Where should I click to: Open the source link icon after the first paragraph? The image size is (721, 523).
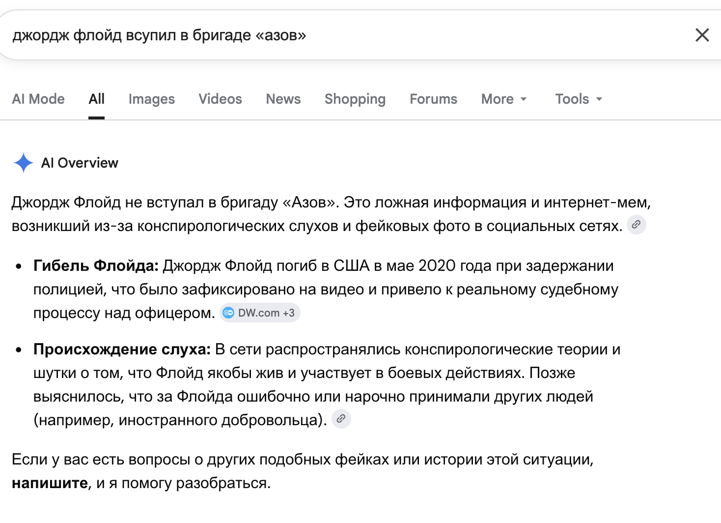pyautogui.click(x=636, y=225)
